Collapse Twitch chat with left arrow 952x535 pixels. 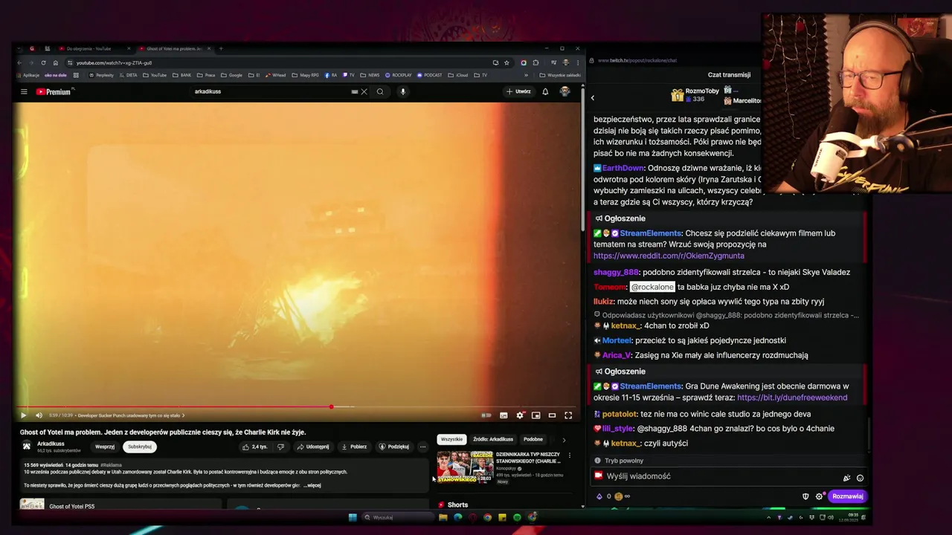point(593,98)
